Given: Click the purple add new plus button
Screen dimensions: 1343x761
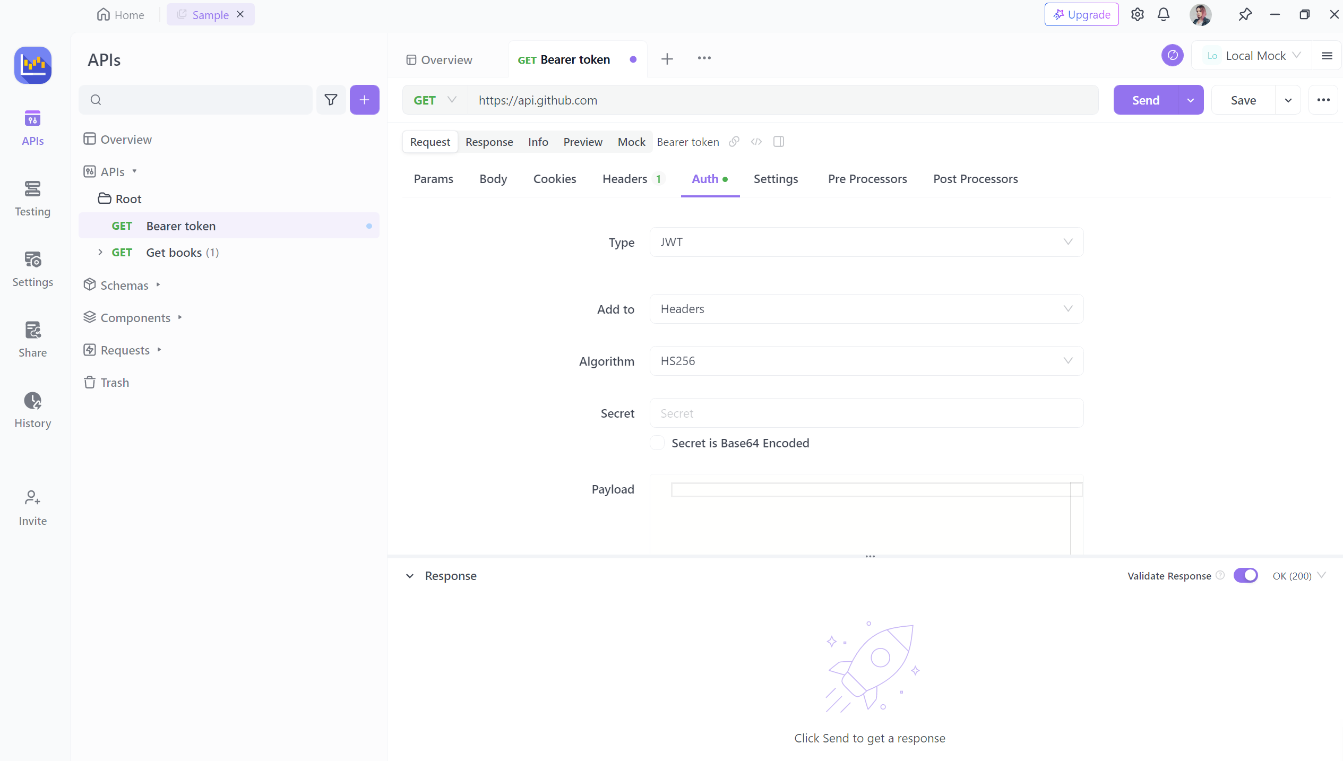Looking at the screenshot, I should click(364, 100).
